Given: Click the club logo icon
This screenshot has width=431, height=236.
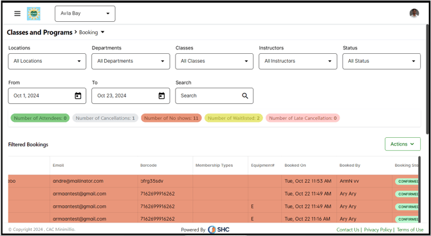Looking at the screenshot, I should click(33, 13).
